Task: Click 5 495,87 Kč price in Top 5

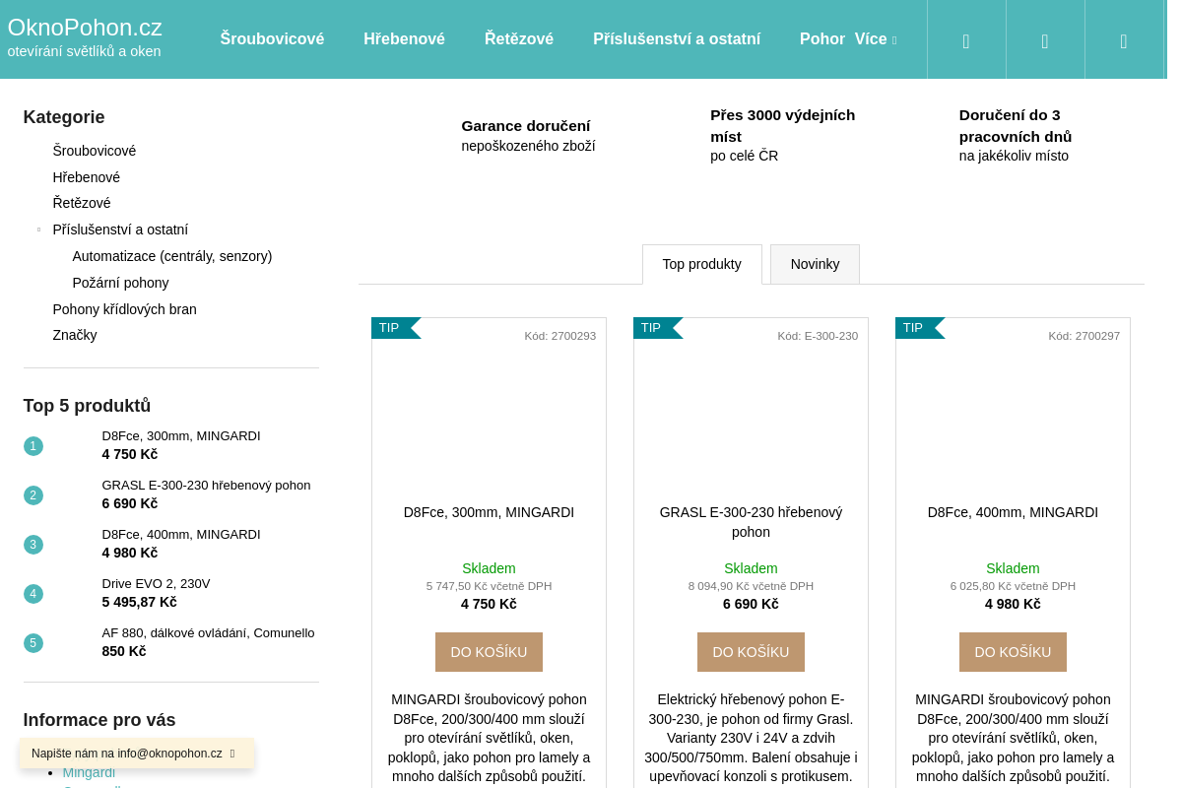Action: coord(140,602)
